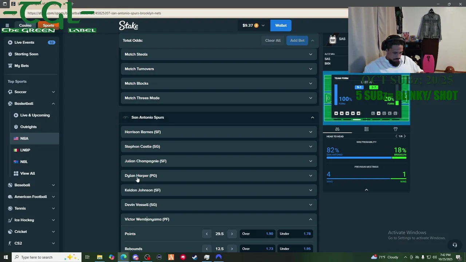This screenshot has height=262, width=466.
Task: Go to previous head-to-head stat page
Action: [396, 136]
